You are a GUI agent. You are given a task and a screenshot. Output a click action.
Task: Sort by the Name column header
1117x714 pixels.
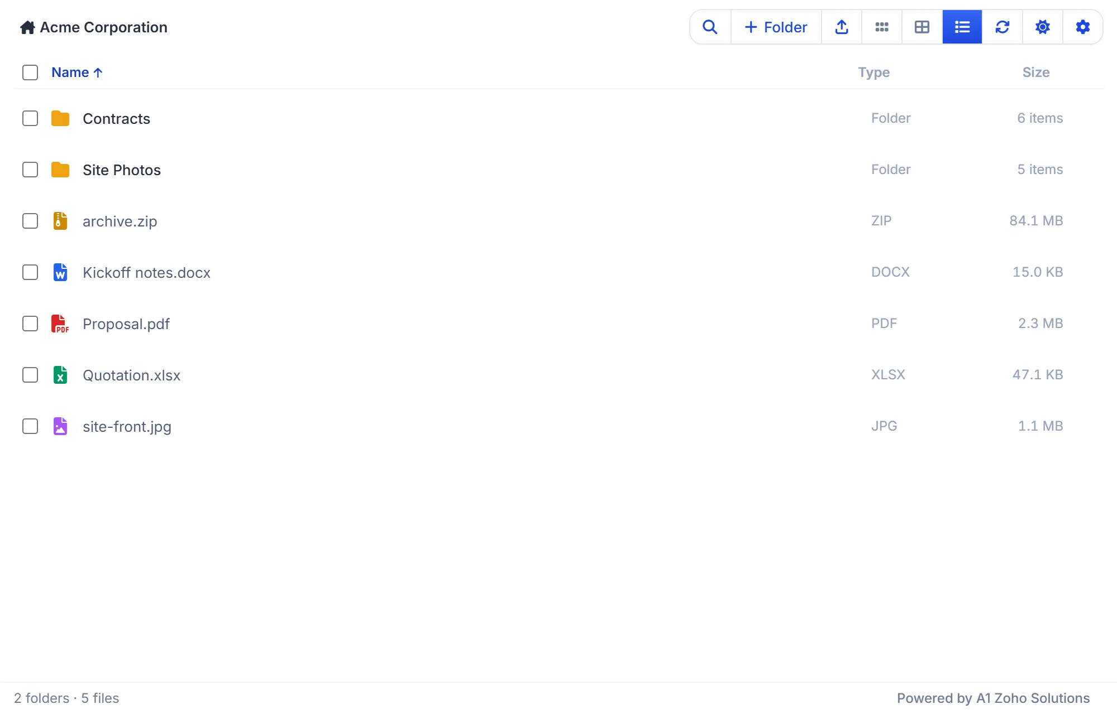click(70, 73)
